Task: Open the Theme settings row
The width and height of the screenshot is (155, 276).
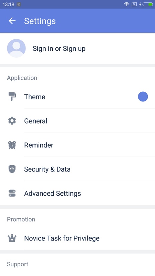Action: (x=77, y=97)
